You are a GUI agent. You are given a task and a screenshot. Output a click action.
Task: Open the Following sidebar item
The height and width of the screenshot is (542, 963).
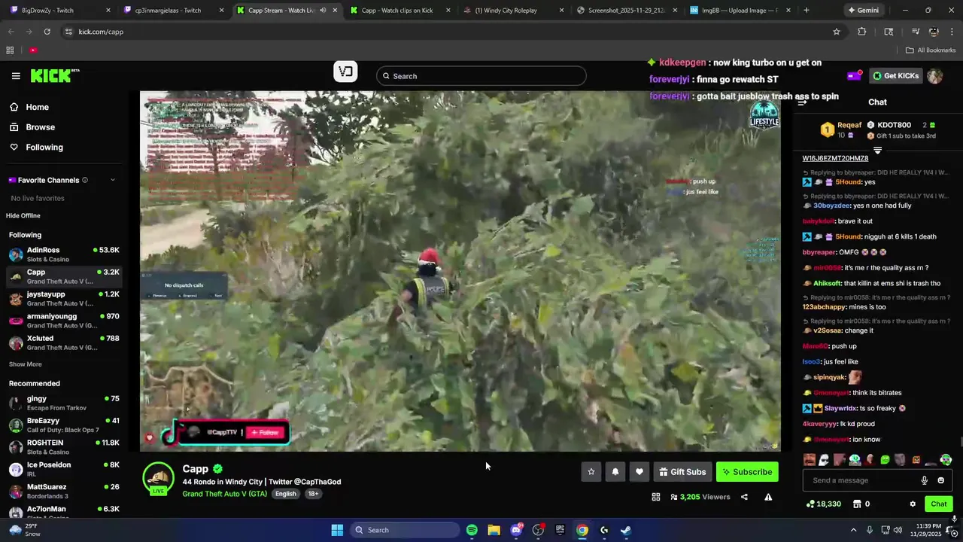point(44,148)
